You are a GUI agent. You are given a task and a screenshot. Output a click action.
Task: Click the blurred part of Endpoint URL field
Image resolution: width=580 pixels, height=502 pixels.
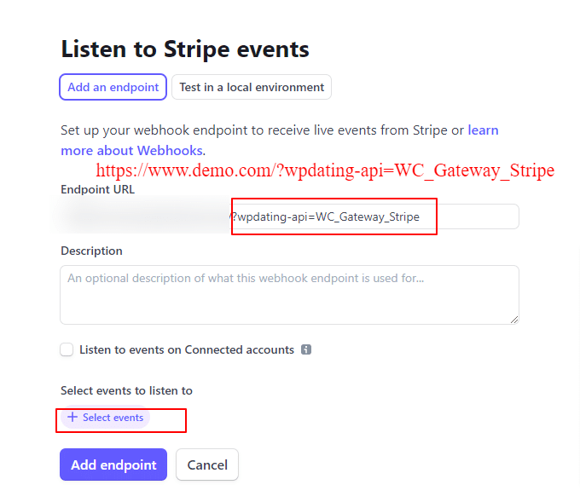pyautogui.click(x=144, y=216)
